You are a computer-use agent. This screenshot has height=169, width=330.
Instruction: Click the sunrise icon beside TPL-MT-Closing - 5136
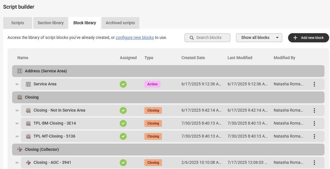pos(28,136)
